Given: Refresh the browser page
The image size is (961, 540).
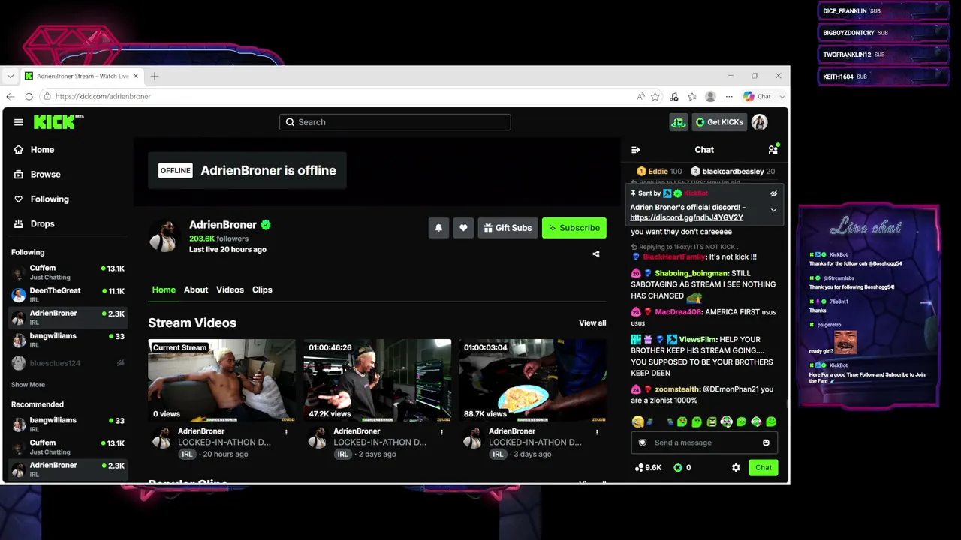Looking at the screenshot, I should [29, 96].
